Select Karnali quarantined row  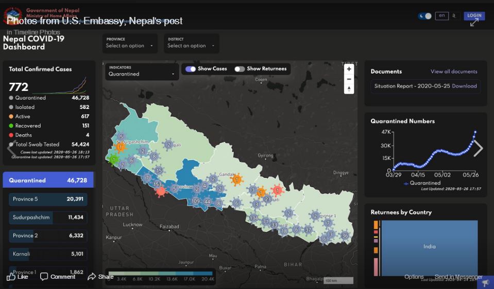click(48, 254)
